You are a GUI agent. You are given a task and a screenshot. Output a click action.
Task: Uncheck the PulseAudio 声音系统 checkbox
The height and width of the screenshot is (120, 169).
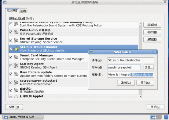[11, 32]
